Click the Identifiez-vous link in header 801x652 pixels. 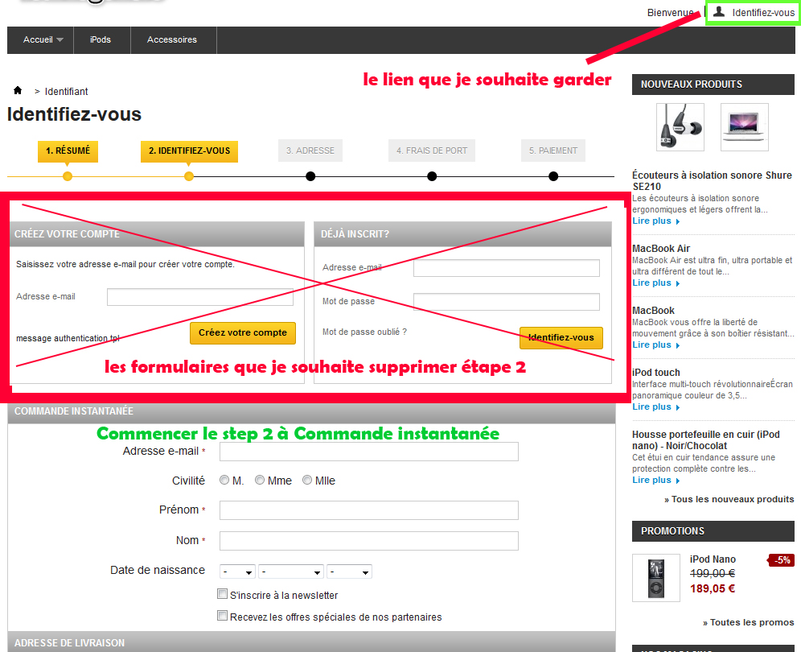pyautogui.click(x=763, y=12)
